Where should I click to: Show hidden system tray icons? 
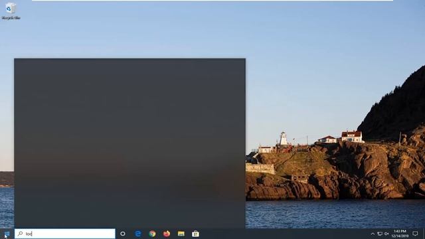tap(373, 234)
